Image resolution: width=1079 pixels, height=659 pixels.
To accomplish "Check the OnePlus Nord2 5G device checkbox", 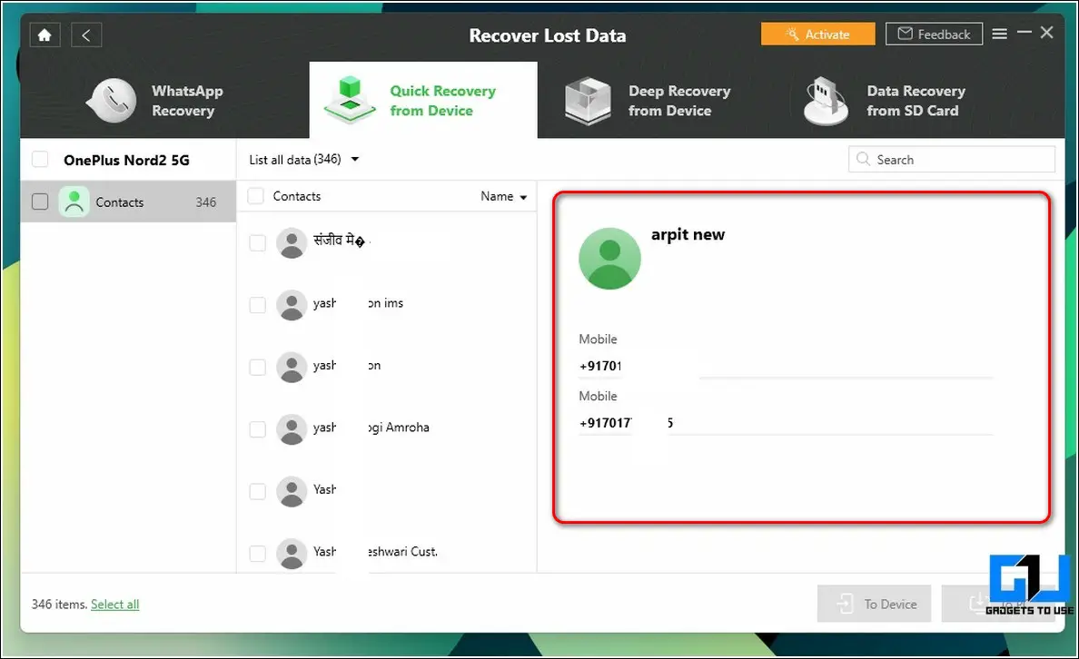I will [x=40, y=160].
